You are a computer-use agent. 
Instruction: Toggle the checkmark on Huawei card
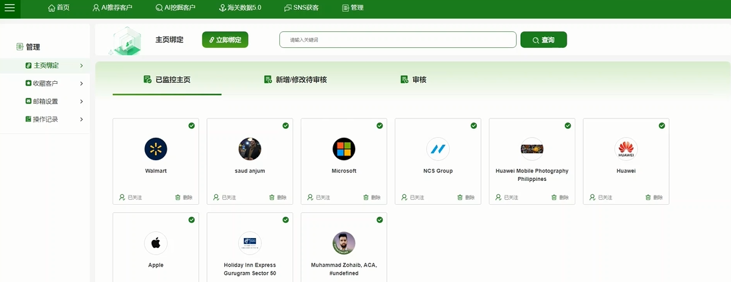pyautogui.click(x=662, y=126)
